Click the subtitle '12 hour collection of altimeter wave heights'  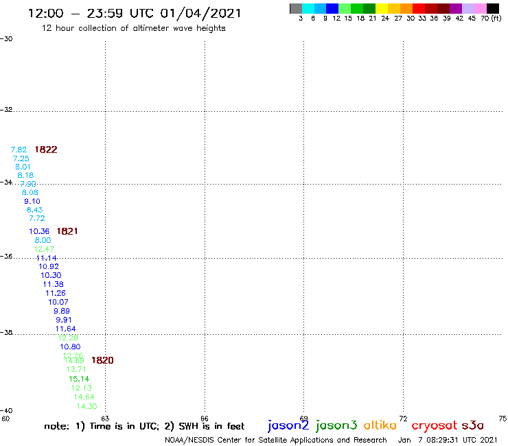(133, 28)
